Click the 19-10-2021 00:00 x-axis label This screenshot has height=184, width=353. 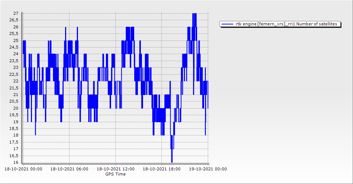click(208, 169)
